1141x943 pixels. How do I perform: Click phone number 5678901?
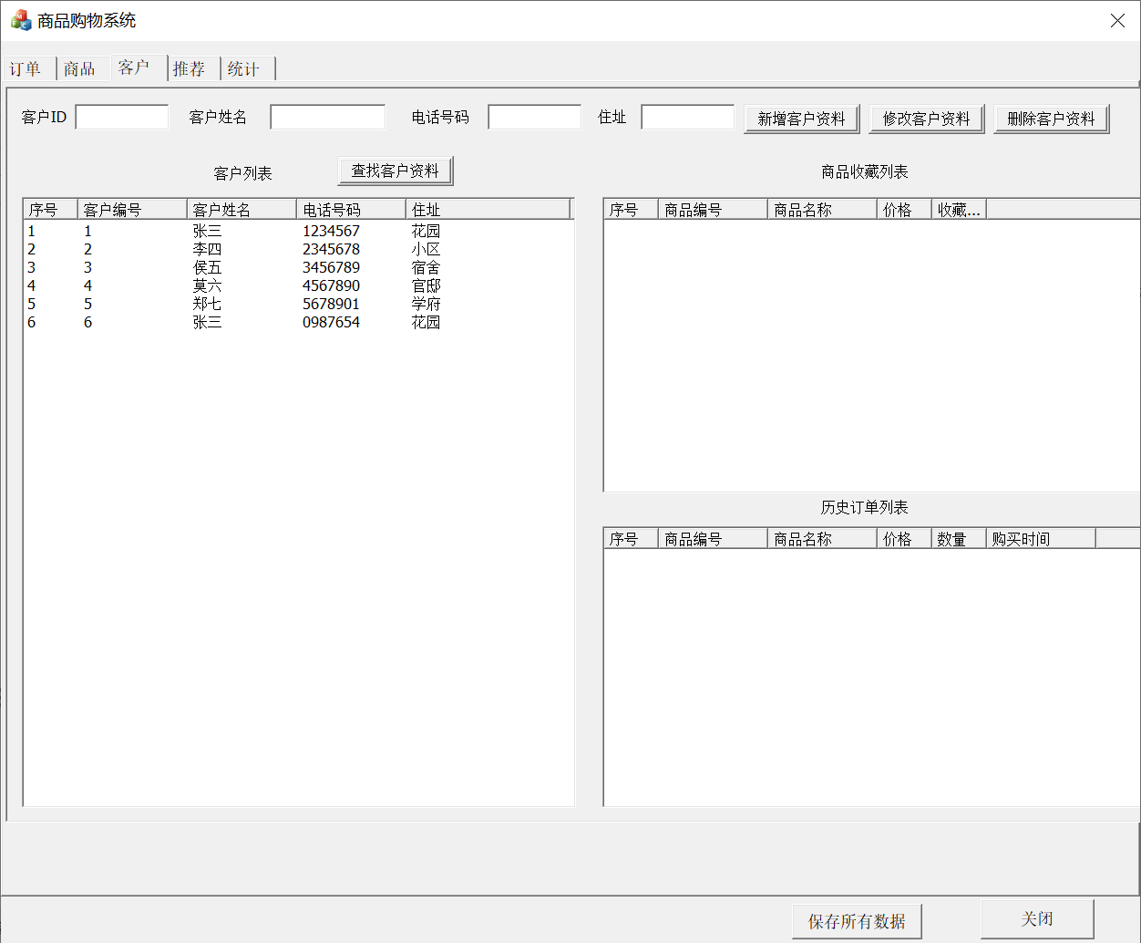click(331, 304)
